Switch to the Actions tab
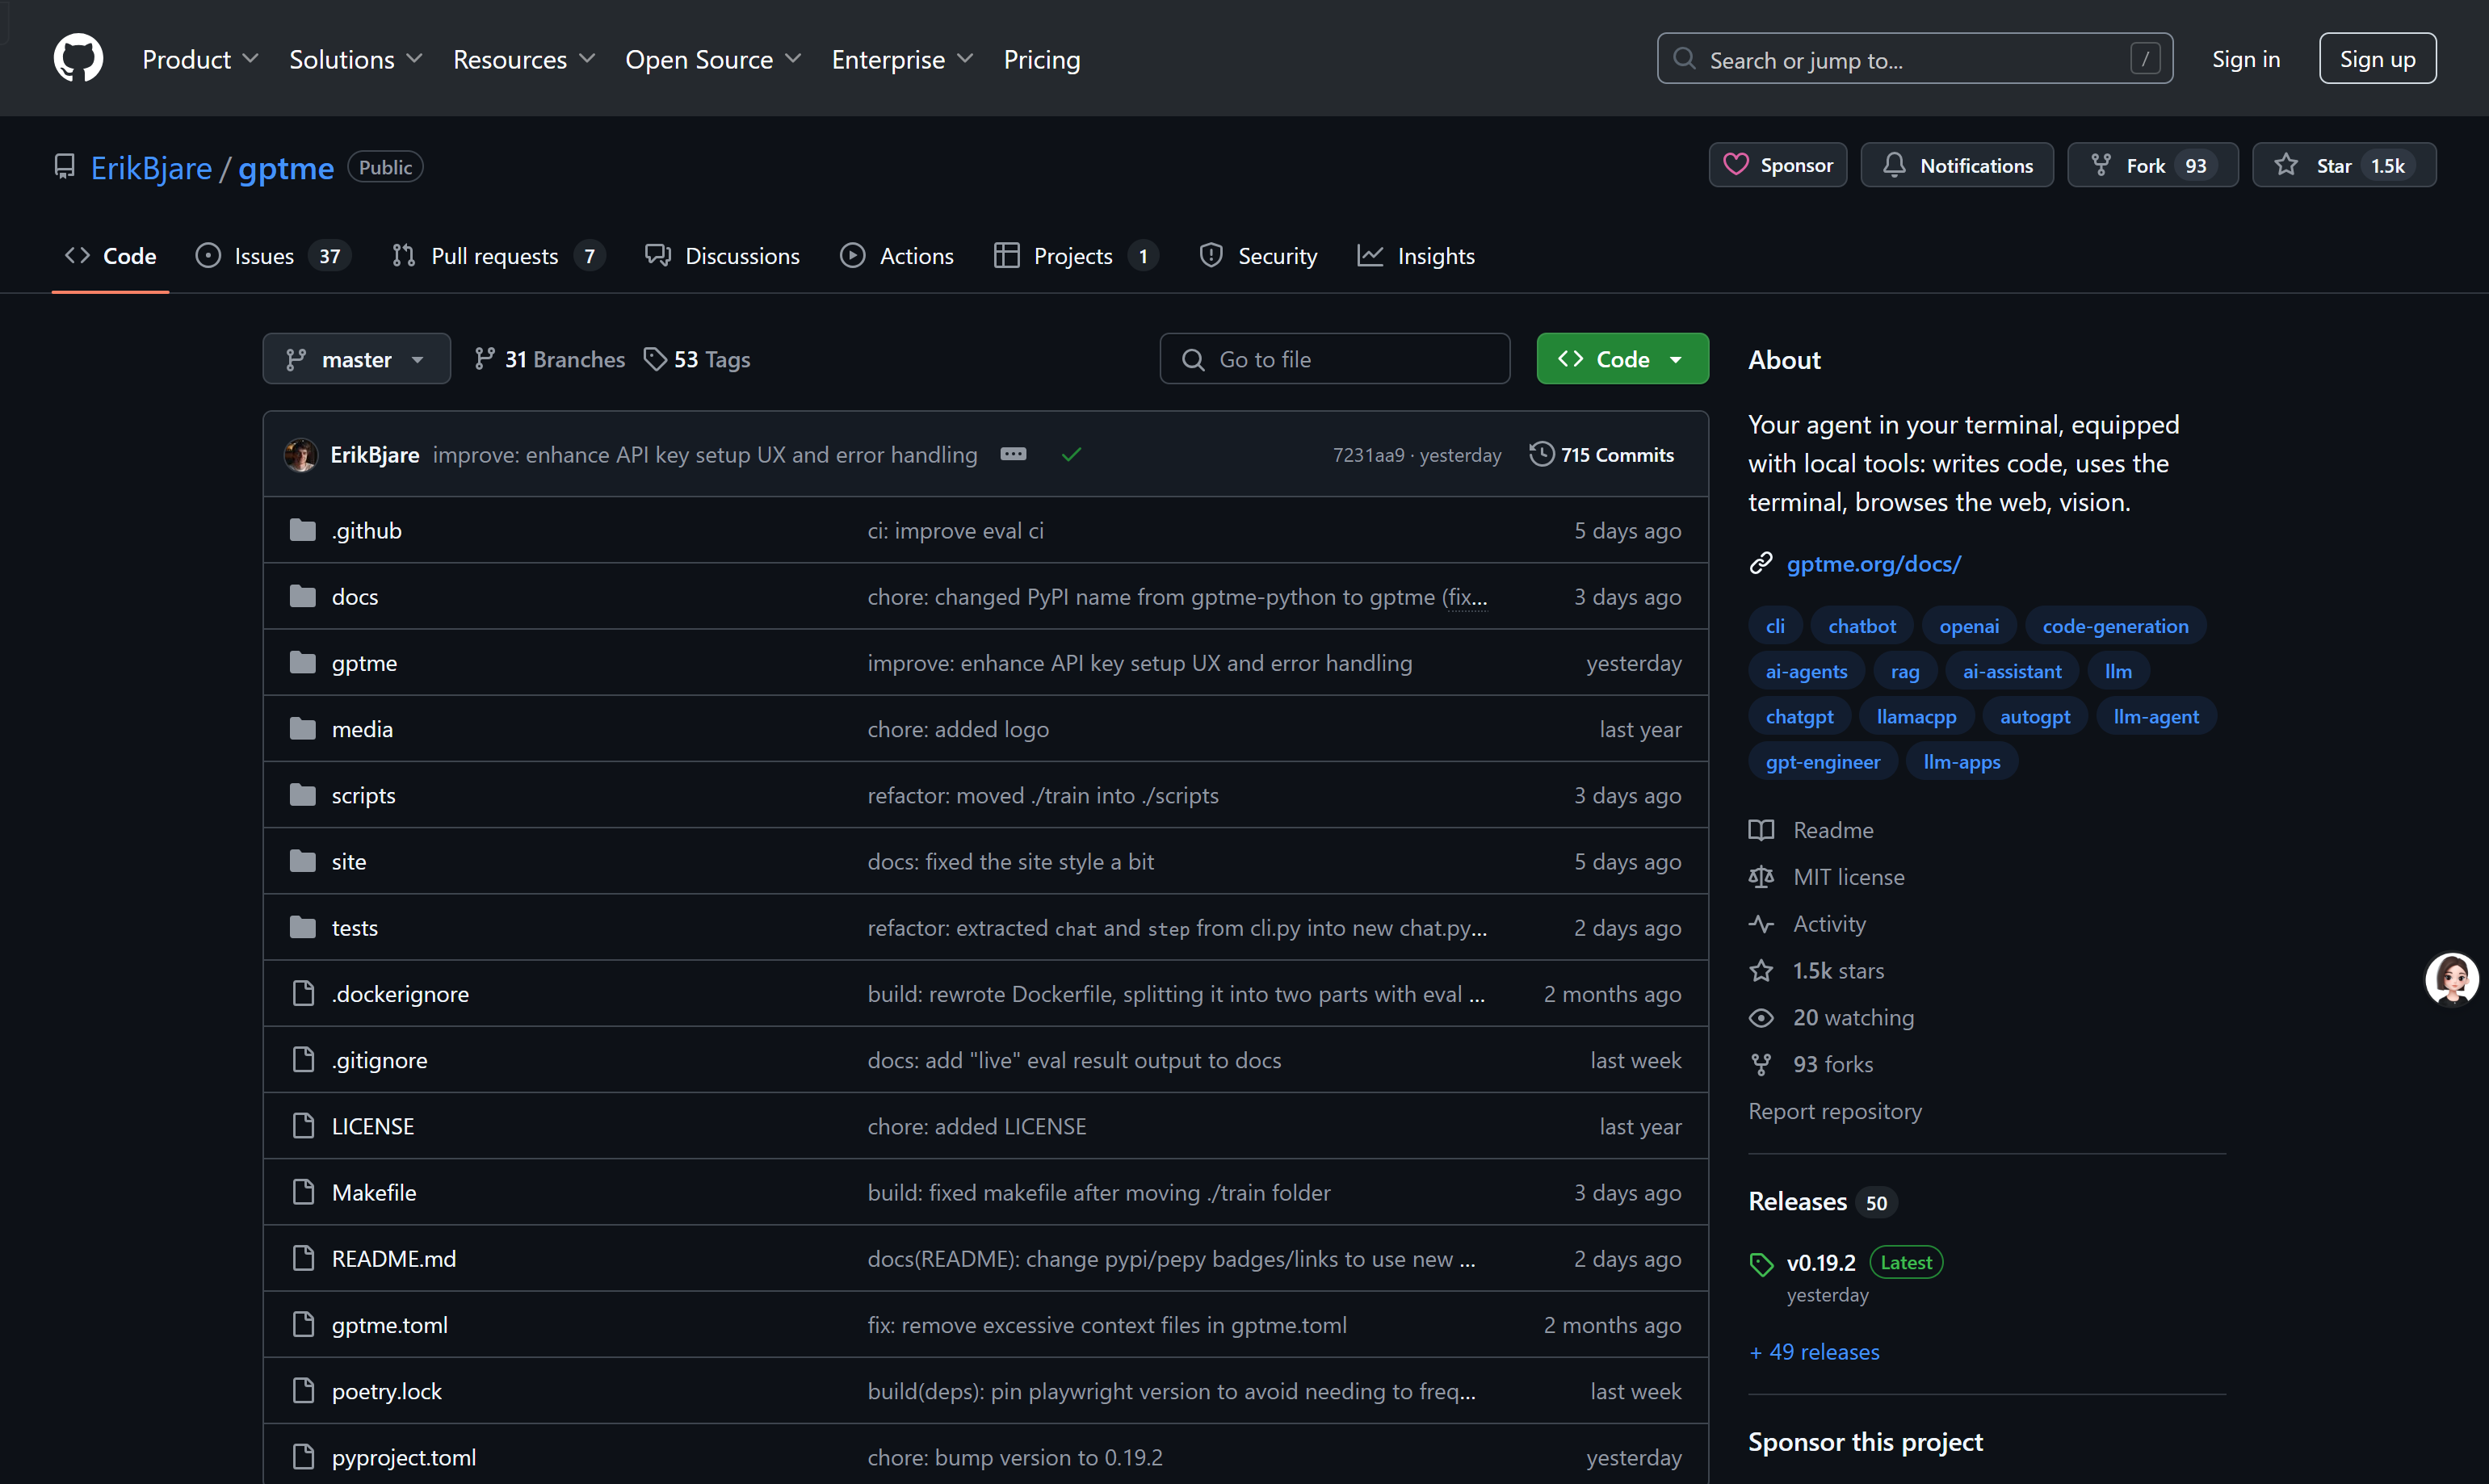 pyautogui.click(x=897, y=256)
